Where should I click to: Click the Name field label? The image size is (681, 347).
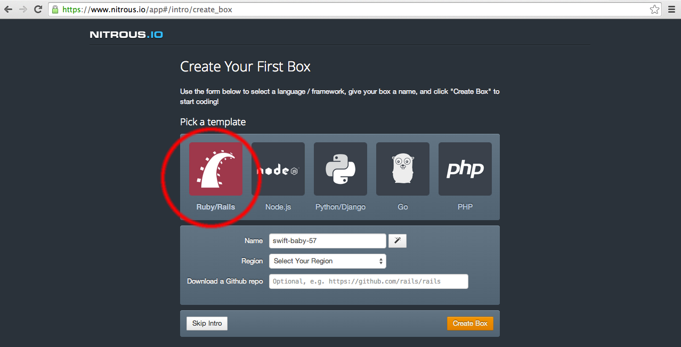pos(254,241)
